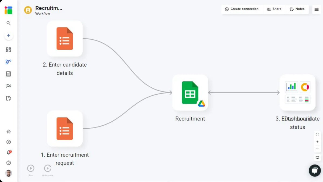Click the fit-to-screen canvas control

point(317,134)
